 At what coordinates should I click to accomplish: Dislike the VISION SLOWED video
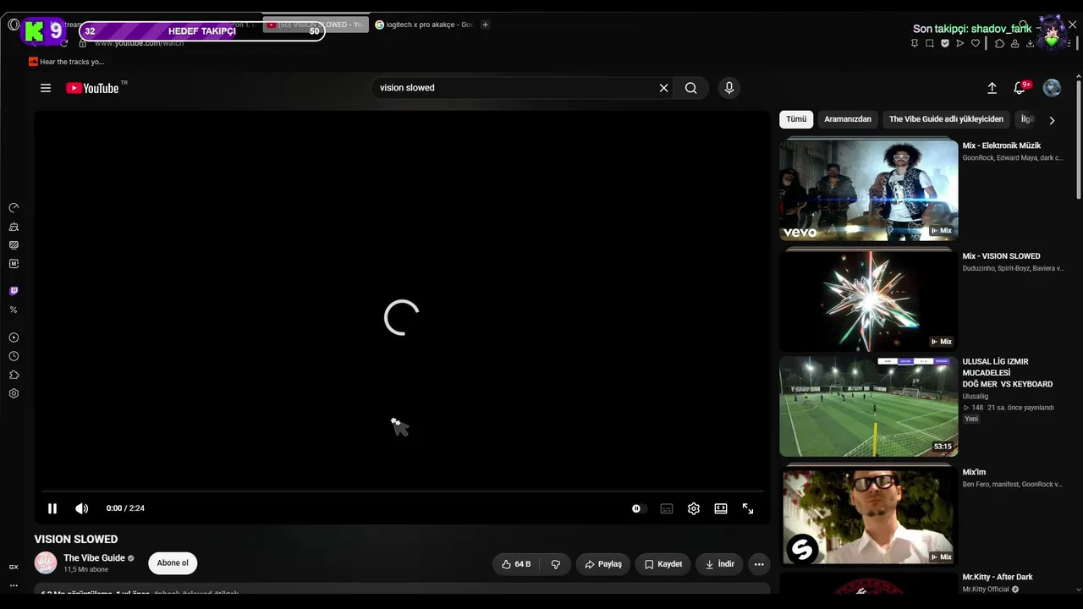click(556, 564)
